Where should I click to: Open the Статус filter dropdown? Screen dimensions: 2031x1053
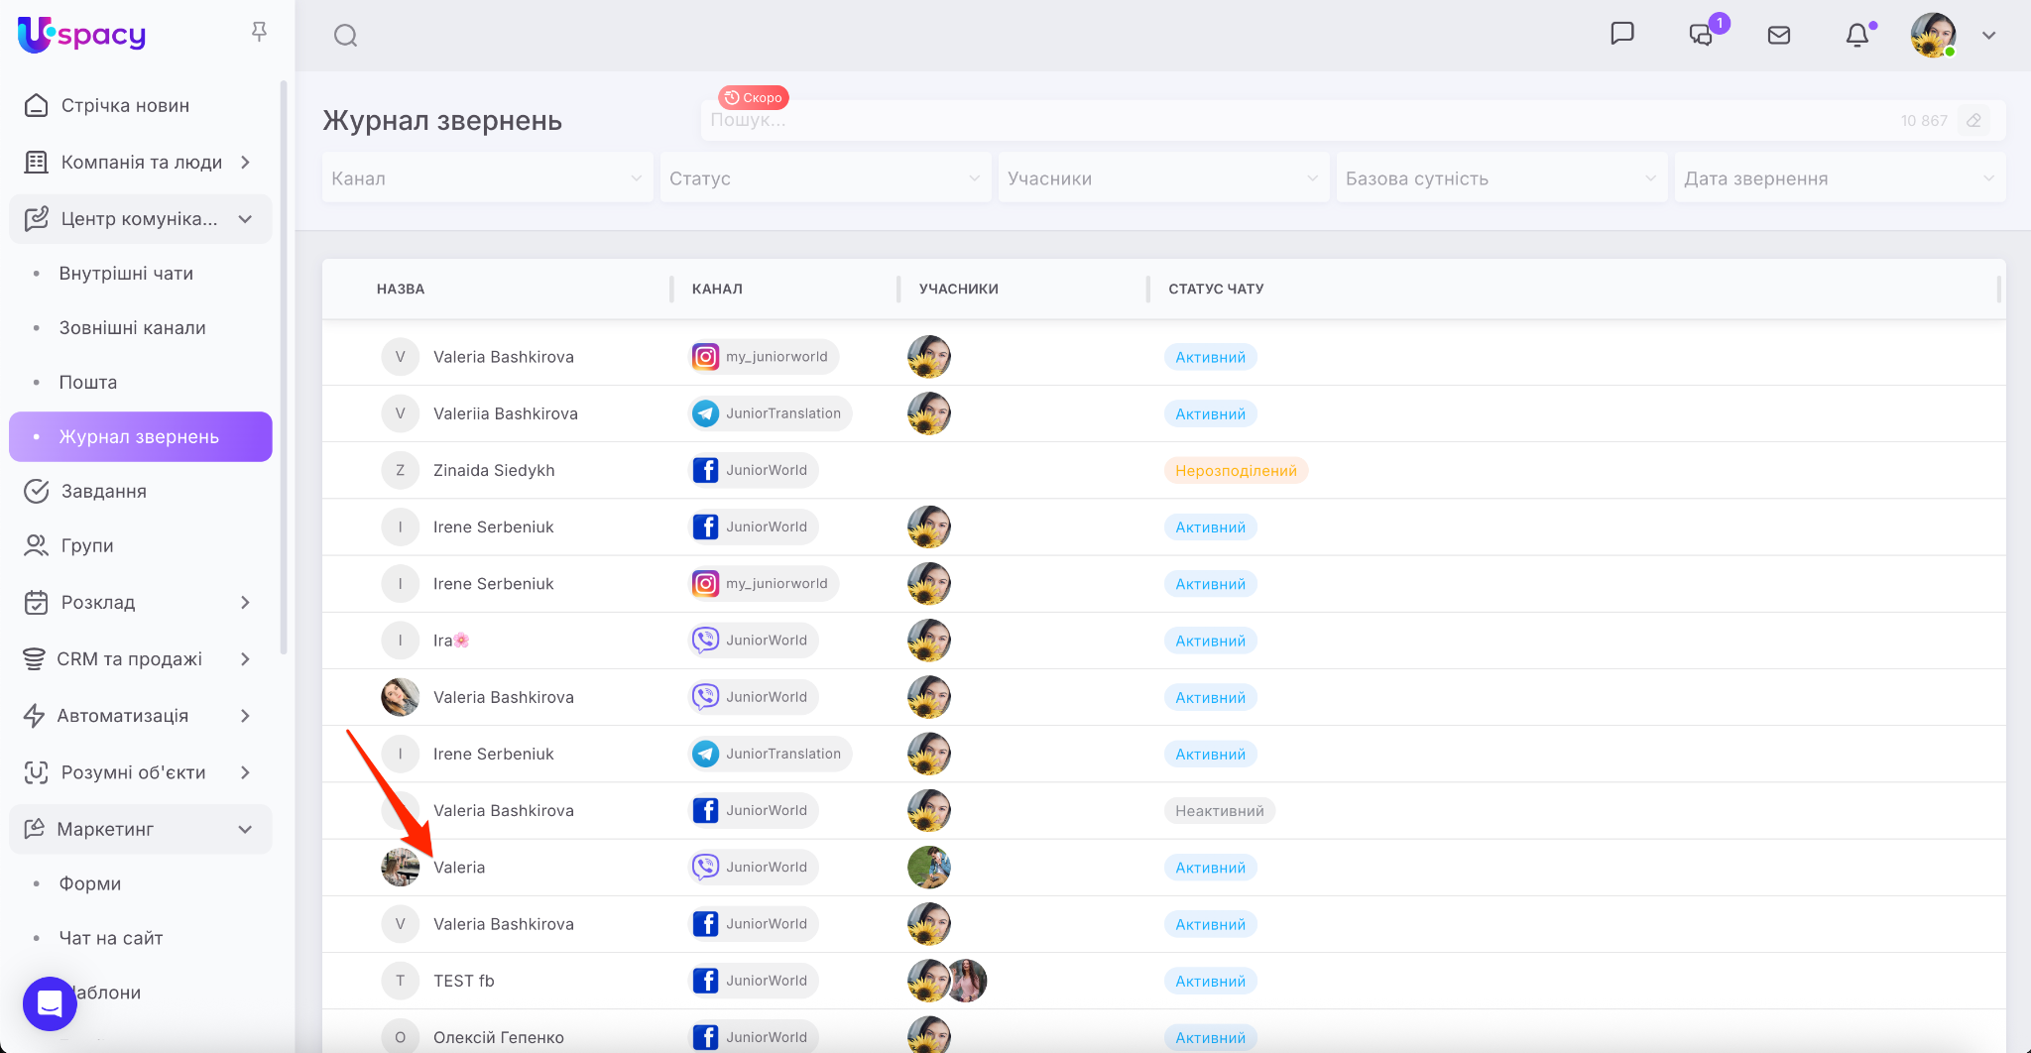pos(825,178)
